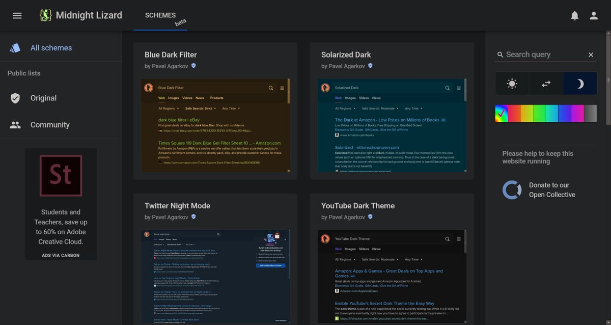
Task: Switch to the SCHEMES tab
Action: pos(160,15)
